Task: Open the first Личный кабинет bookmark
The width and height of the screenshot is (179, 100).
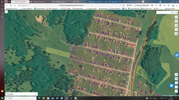Action: pos(40,8)
